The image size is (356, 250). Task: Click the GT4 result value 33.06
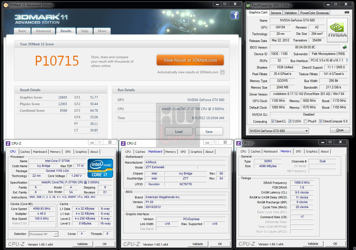pyautogui.click(x=94, y=117)
